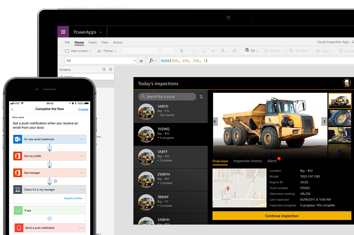Select truck 1ABYD in the list
Viewport: 354px width, 235px height.
click(x=171, y=112)
